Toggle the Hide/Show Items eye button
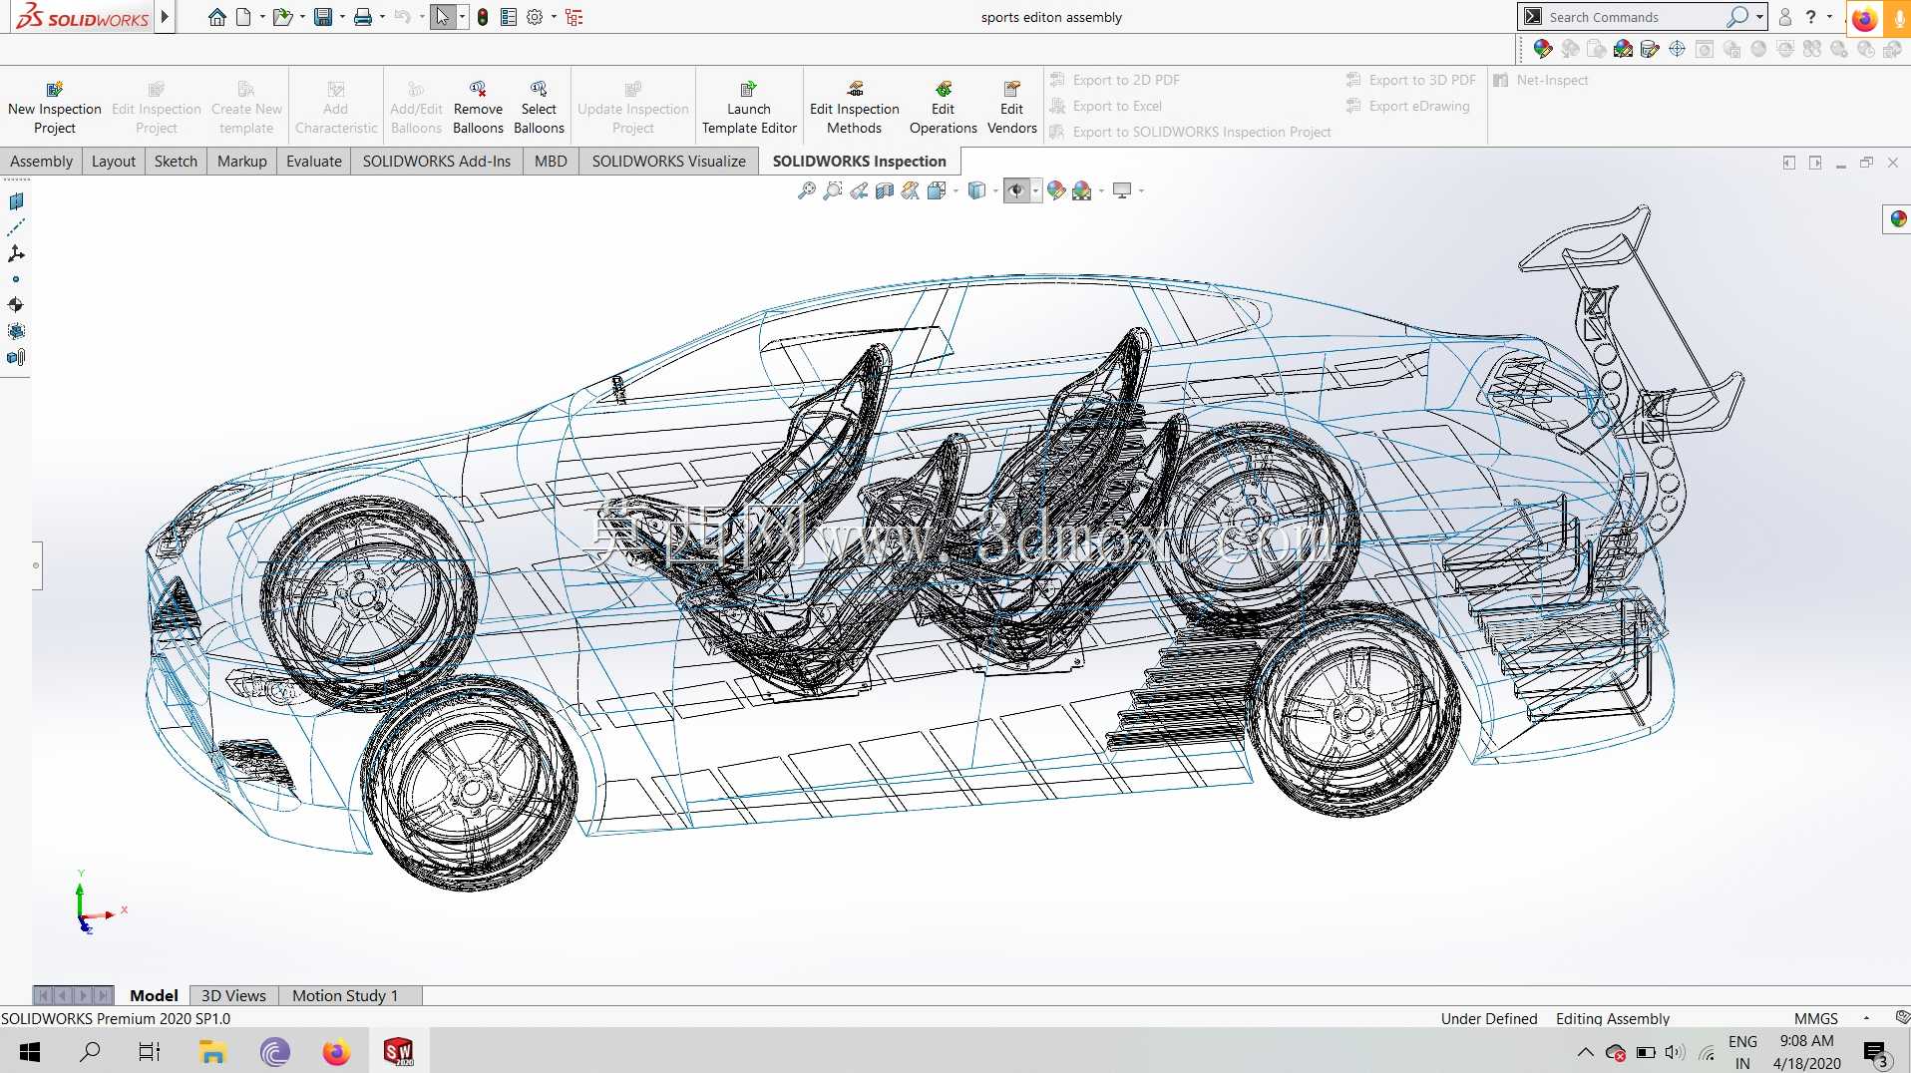The width and height of the screenshot is (1911, 1073). coord(1016,190)
